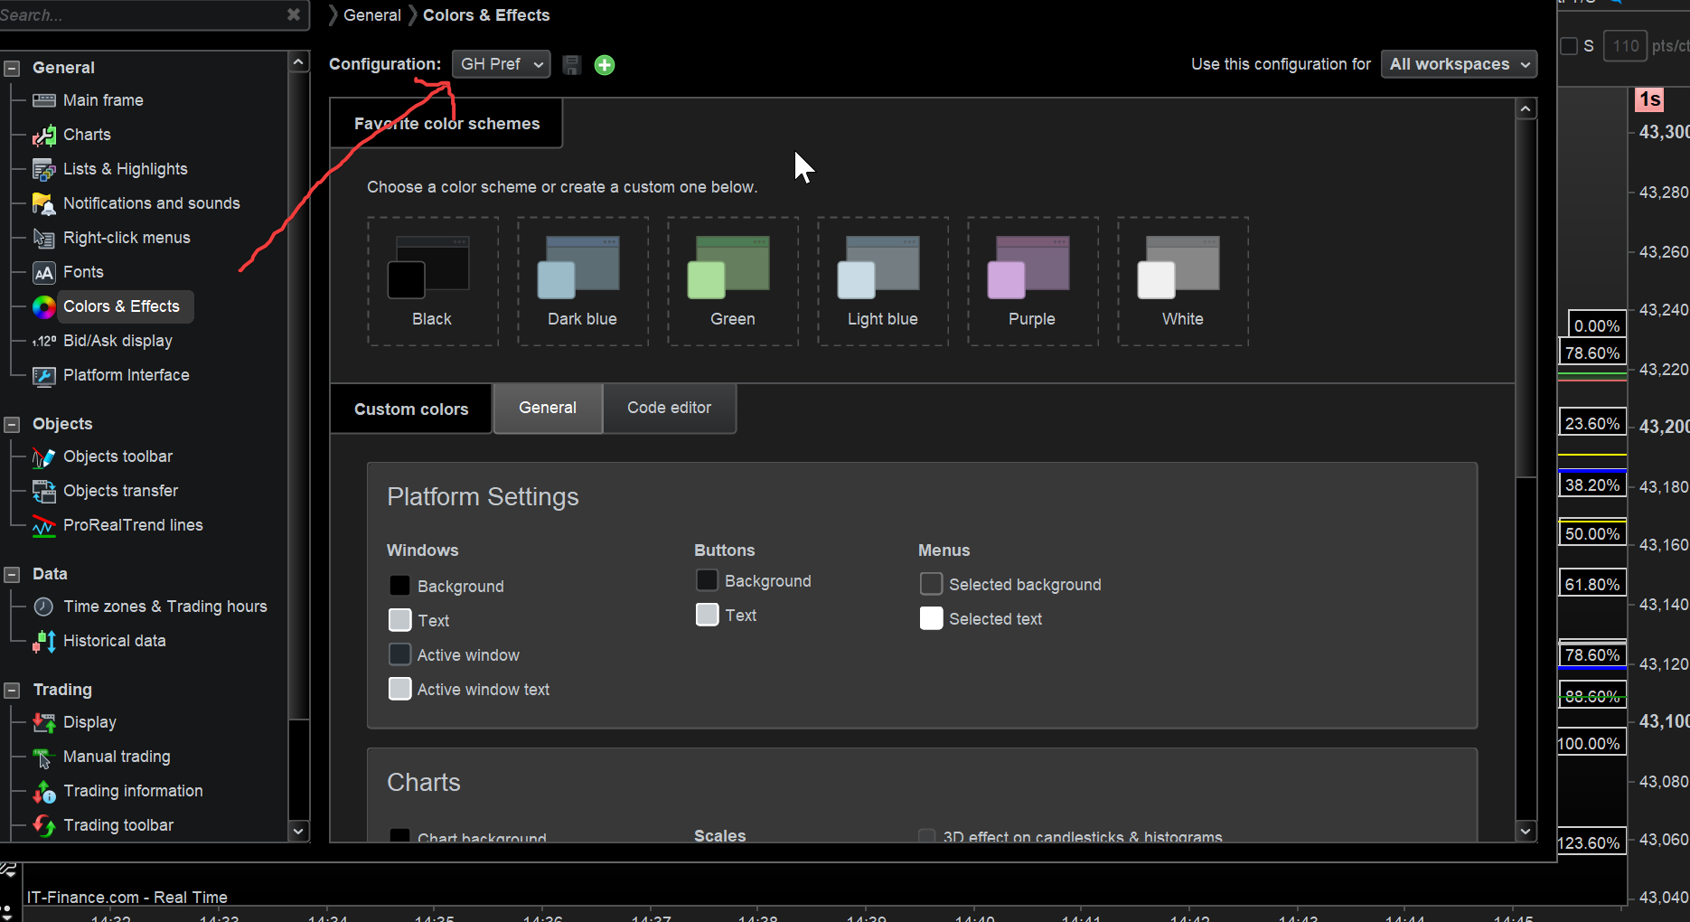This screenshot has width=1690, height=922.
Task: Click the 50.00% Fibonacci level label
Action: pos(1592,533)
